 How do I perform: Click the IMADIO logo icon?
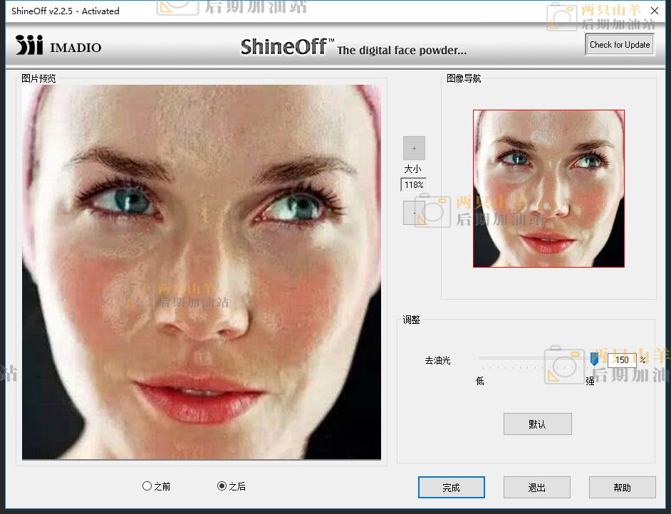(x=29, y=46)
